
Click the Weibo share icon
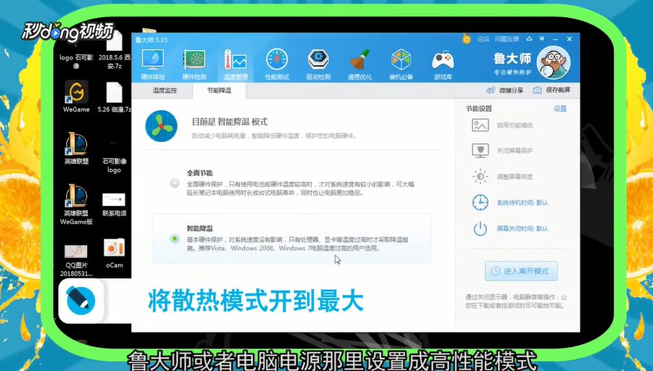pos(491,91)
